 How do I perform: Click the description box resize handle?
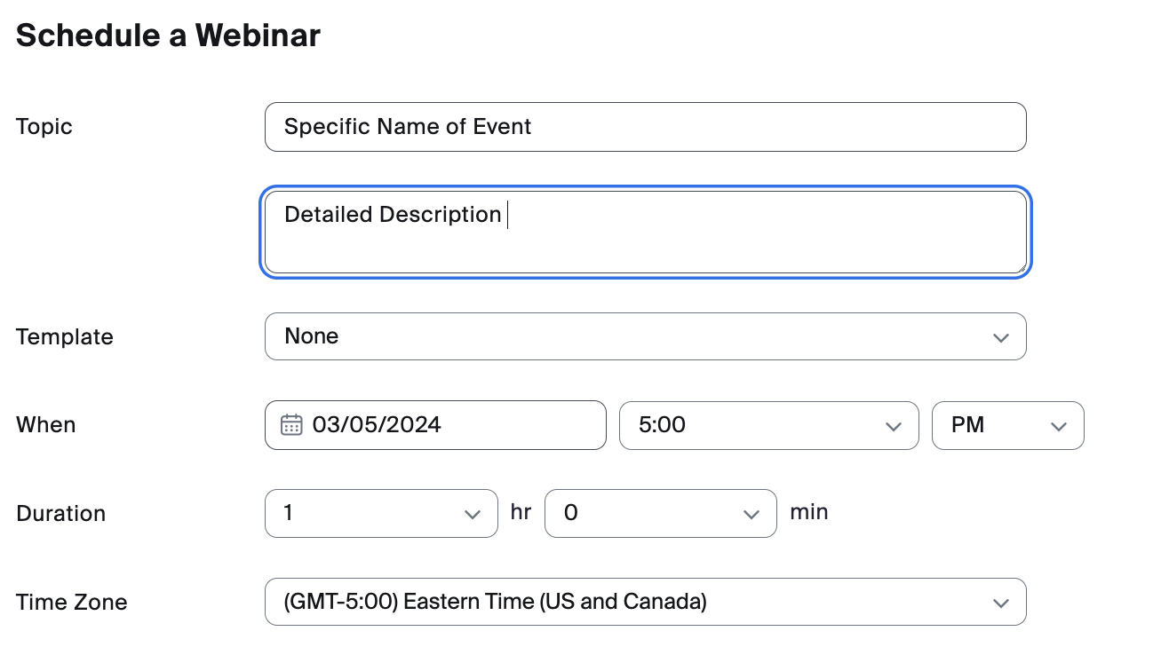1022,267
